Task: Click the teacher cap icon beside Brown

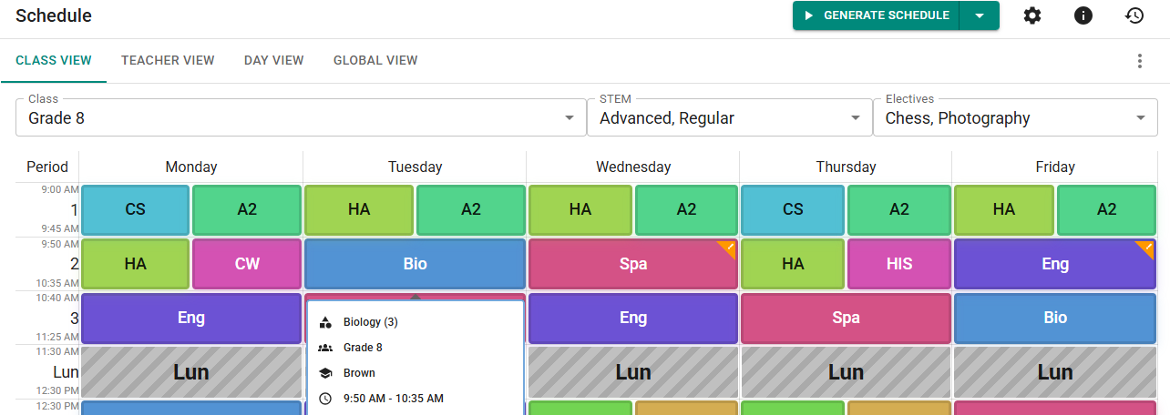Action: [x=325, y=373]
